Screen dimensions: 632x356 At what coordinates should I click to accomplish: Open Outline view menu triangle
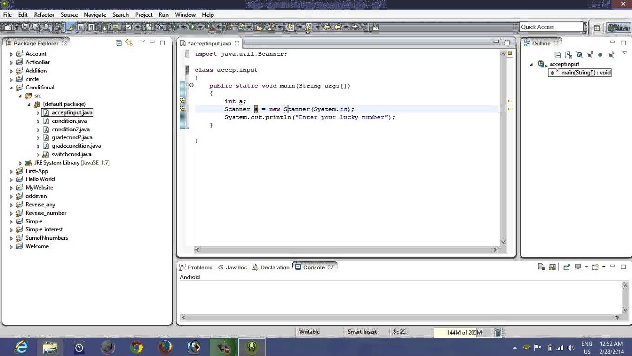coord(625,53)
